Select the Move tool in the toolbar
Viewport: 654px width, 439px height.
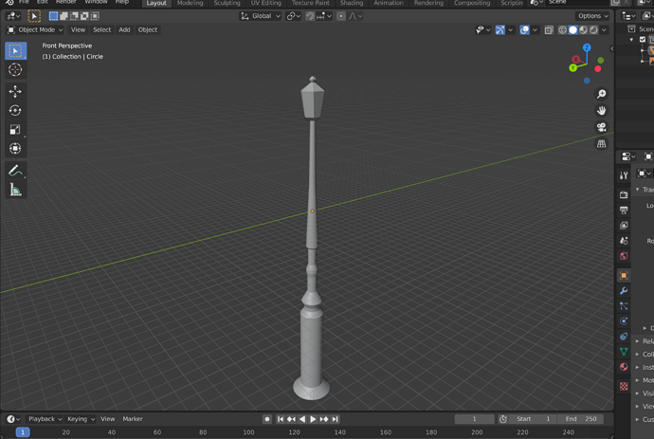[x=15, y=91]
